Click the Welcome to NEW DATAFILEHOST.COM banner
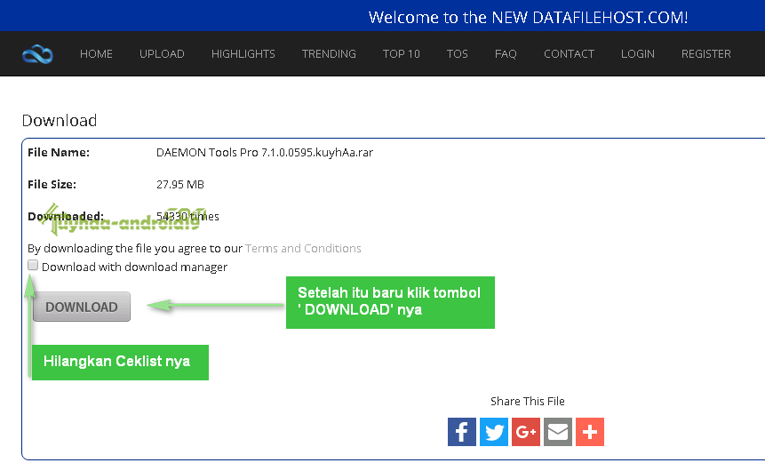765x463 pixels. [528, 18]
